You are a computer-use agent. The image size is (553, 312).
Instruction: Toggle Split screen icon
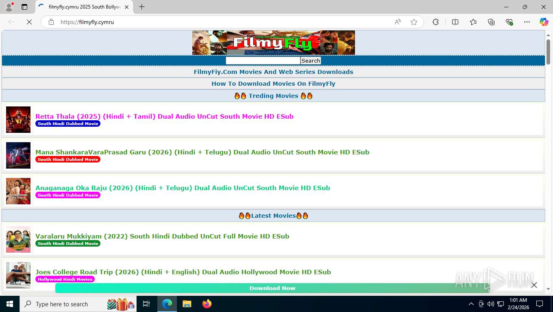pos(455,22)
